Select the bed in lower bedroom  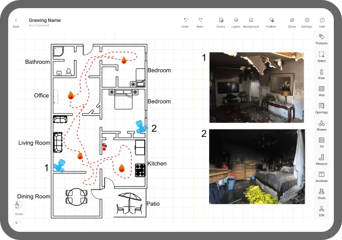(123, 99)
